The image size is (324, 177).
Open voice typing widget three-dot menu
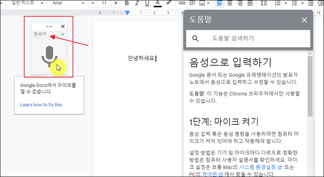pyautogui.click(x=49, y=26)
